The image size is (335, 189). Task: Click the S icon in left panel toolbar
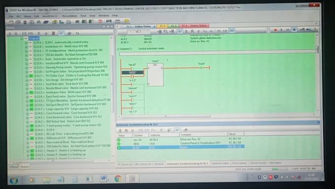(10, 34)
